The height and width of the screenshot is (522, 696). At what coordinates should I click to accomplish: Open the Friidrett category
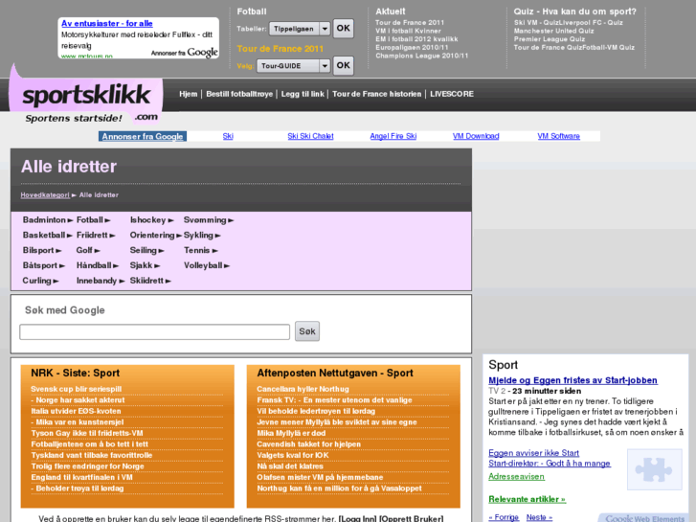point(96,235)
